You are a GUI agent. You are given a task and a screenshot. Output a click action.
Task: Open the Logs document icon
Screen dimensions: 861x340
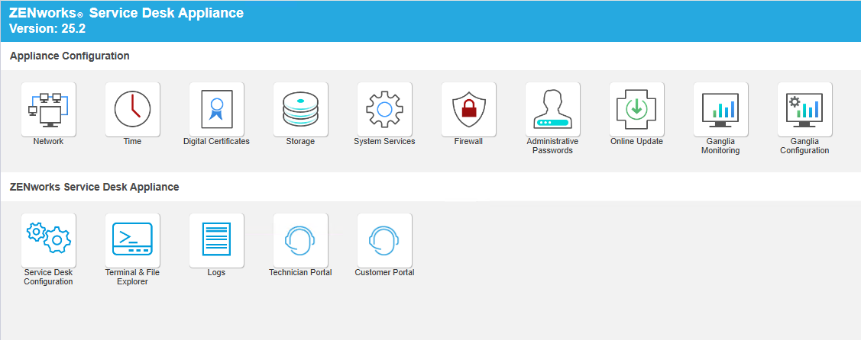coord(216,240)
